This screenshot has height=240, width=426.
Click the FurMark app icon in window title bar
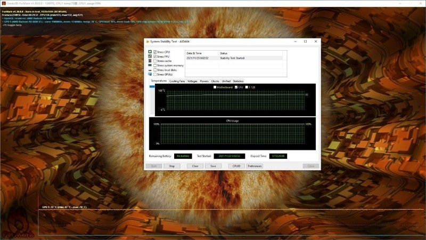[4, 3]
